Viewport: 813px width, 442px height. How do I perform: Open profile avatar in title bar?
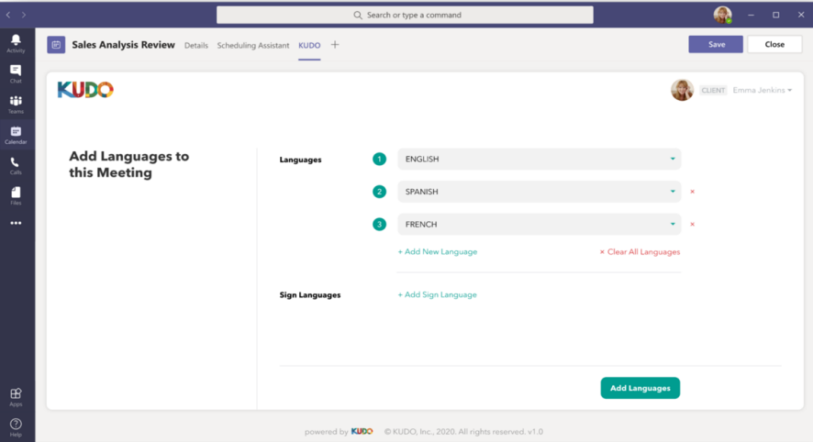pyautogui.click(x=723, y=15)
